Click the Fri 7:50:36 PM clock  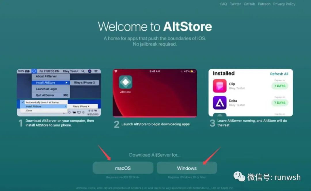pos(49,71)
